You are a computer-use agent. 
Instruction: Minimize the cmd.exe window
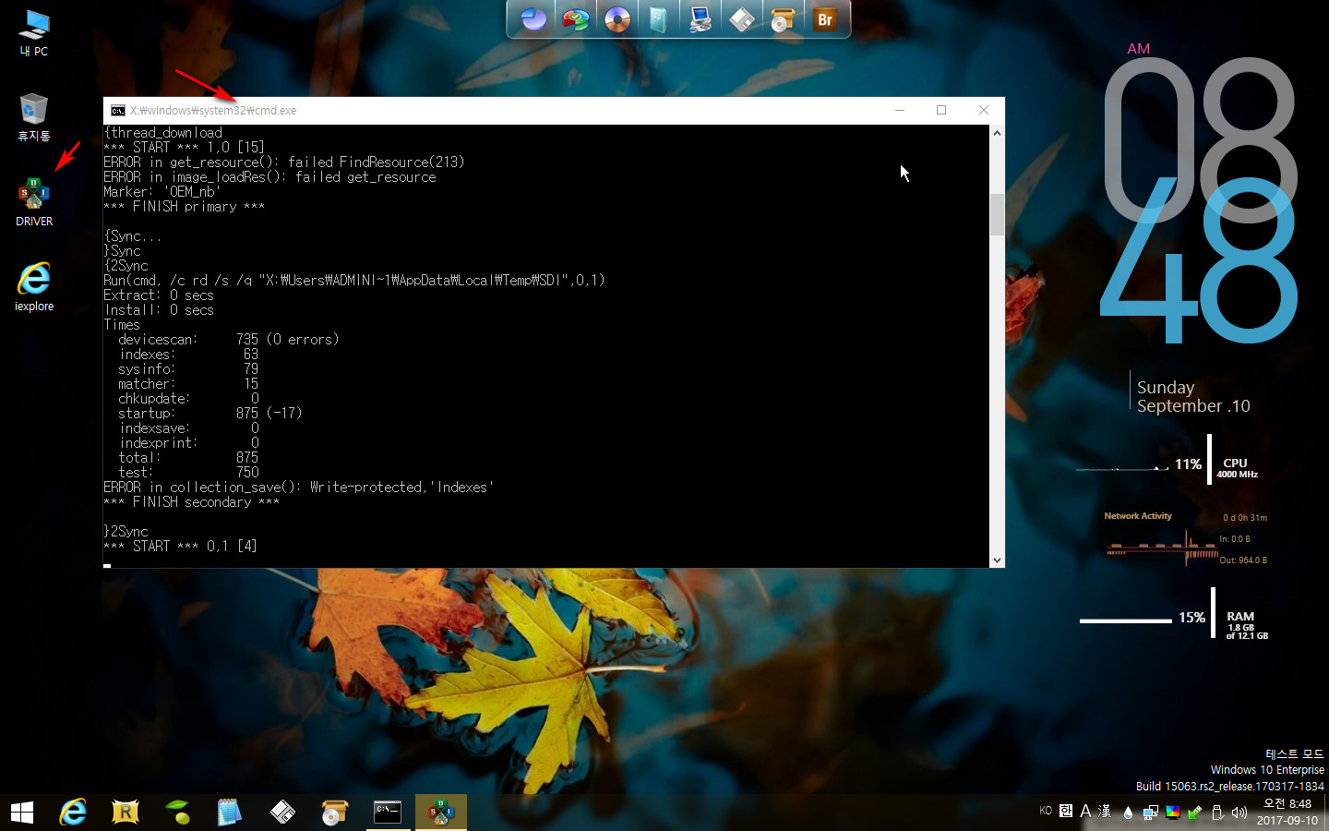coord(900,110)
